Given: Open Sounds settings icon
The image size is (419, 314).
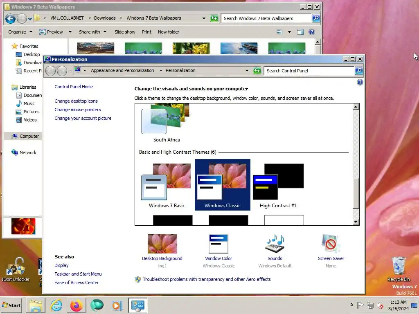Looking at the screenshot, I should point(275,244).
